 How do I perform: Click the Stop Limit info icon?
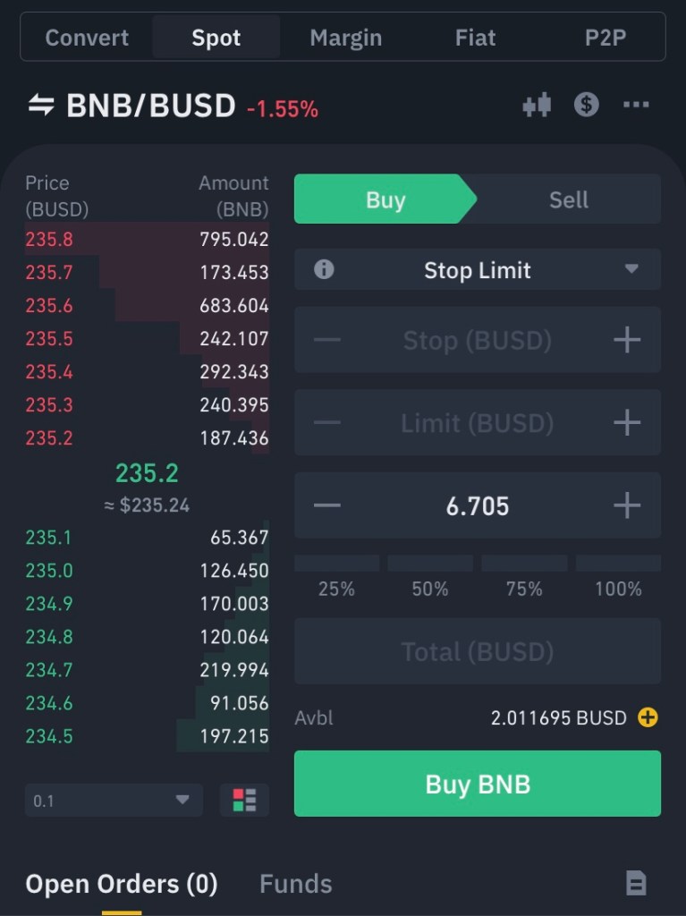324,270
